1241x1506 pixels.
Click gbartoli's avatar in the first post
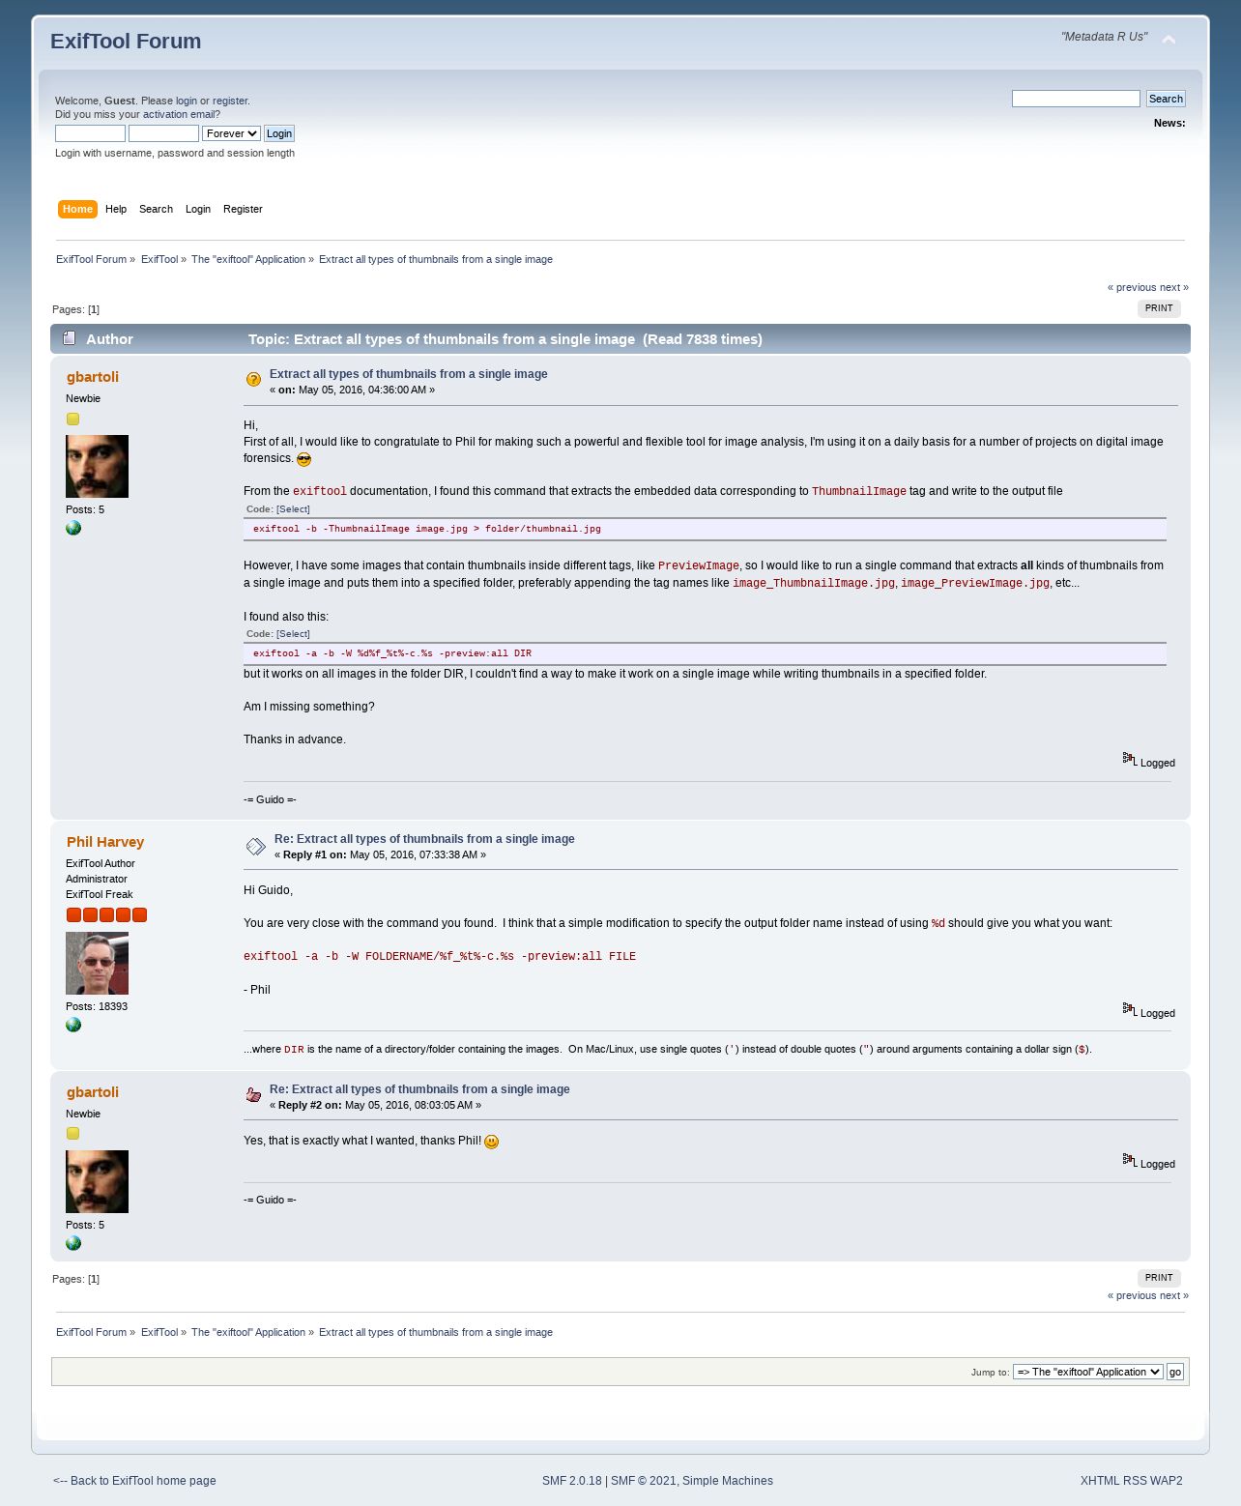point(97,467)
